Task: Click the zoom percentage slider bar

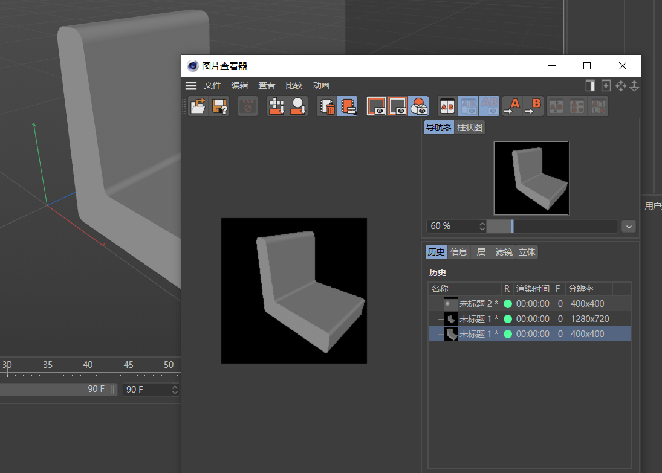Action: coord(551,226)
